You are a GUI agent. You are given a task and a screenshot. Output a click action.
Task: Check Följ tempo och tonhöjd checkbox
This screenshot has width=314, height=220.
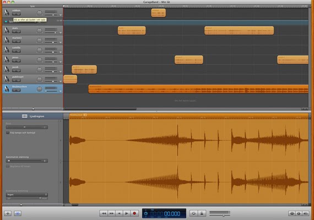8,133
